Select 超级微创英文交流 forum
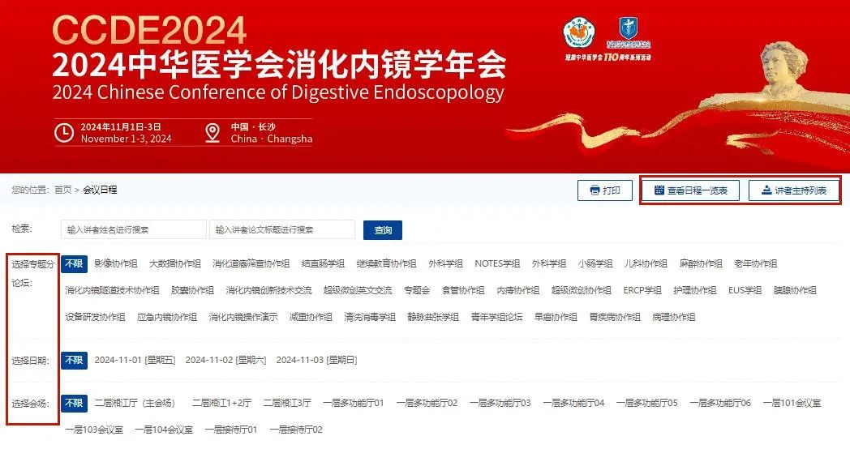850x449 pixels. pyautogui.click(x=358, y=290)
